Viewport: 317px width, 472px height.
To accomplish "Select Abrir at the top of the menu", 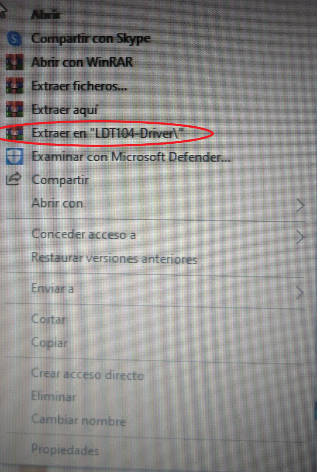I will coord(46,15).
